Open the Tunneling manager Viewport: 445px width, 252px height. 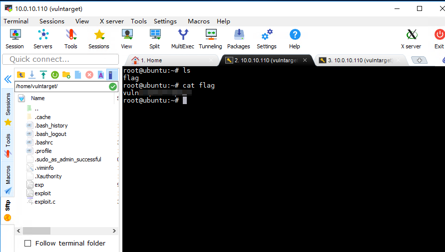pyautogui.click(x=210, y=39)
